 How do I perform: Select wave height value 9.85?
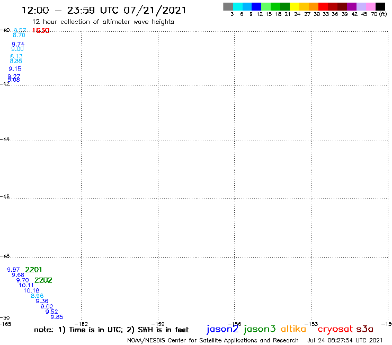pos(57,317)
